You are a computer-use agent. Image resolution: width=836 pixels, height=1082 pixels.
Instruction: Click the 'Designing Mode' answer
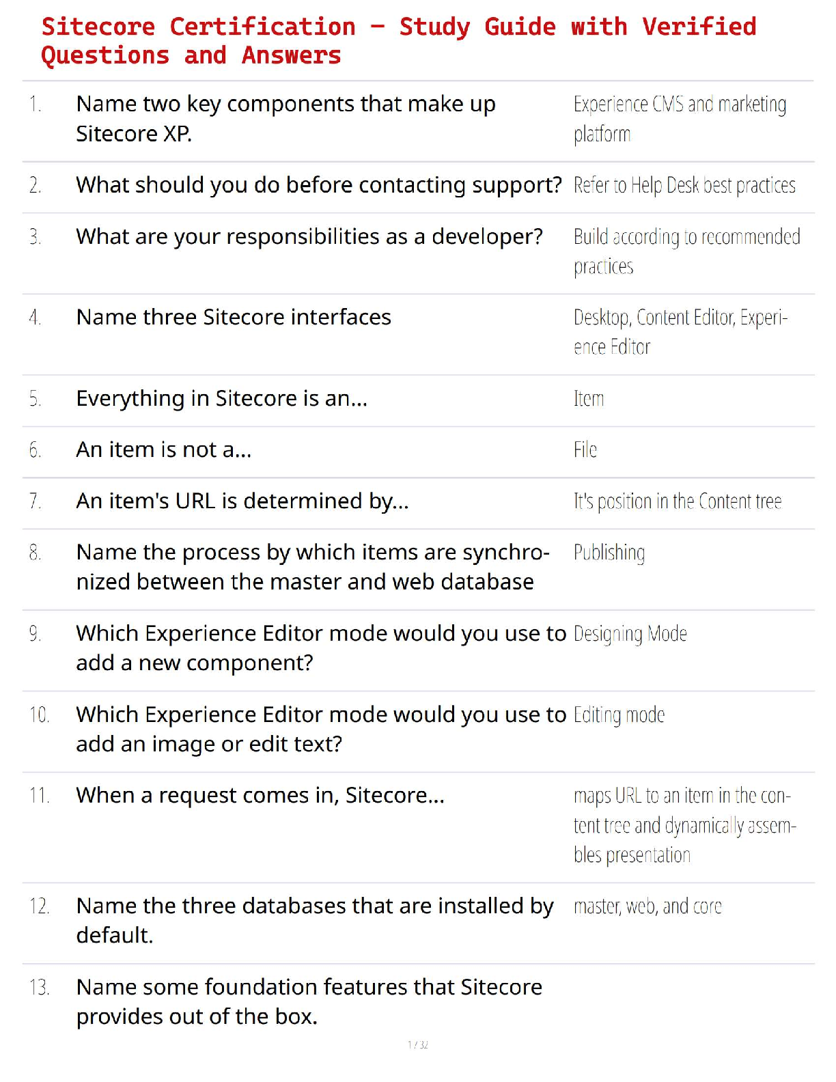click(630, 633)
